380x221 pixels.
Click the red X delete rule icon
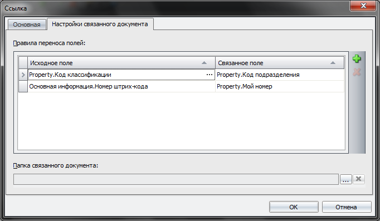[x=357, y=72]
